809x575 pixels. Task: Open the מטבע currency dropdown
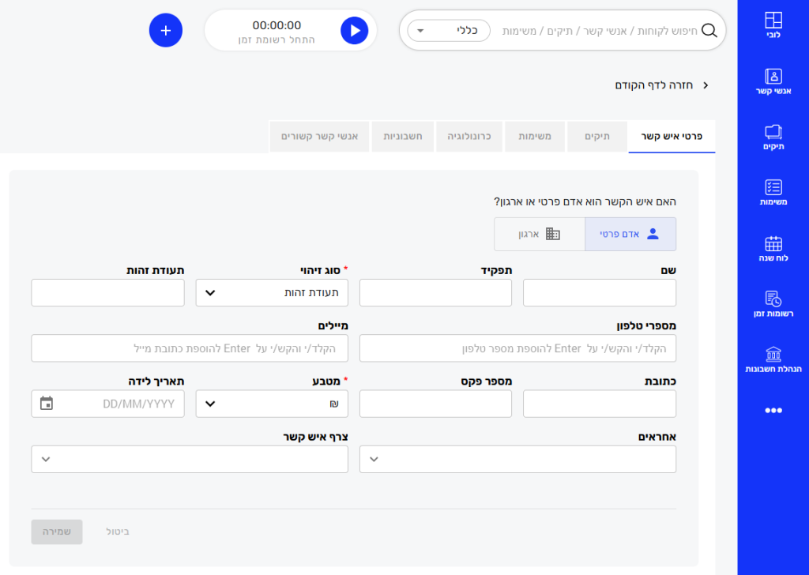click(x=272, y=404)
